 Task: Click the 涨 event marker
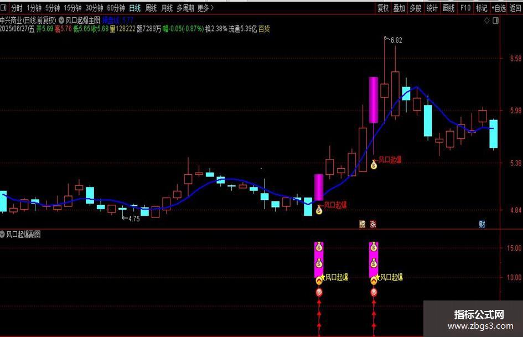[373, 224]
